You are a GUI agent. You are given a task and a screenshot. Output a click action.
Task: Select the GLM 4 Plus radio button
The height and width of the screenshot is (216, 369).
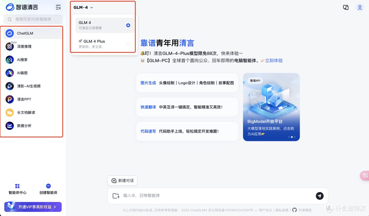coord(128,44)
